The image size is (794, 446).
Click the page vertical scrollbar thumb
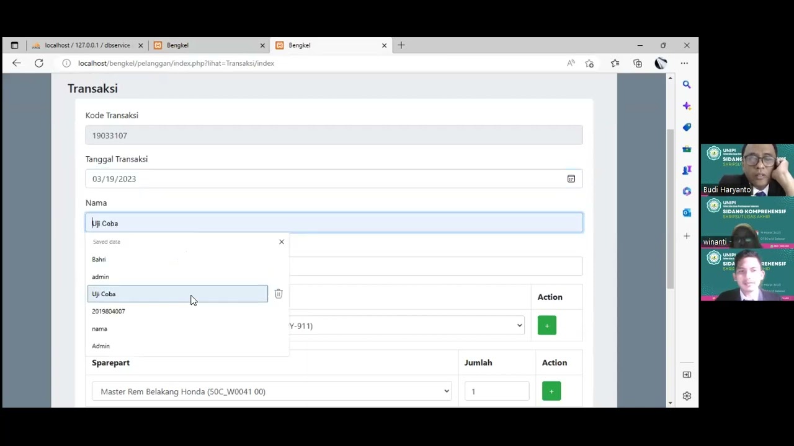point(670,209)
